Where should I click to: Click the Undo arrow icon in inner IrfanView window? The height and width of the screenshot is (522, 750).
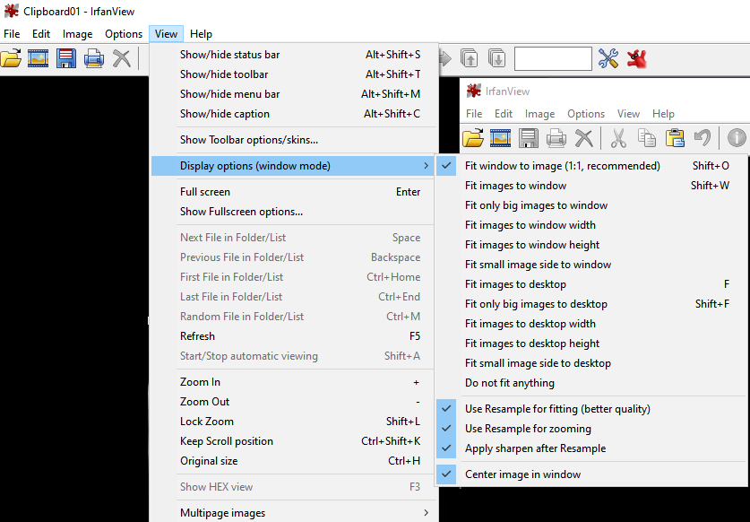click(x=703, y=138)
